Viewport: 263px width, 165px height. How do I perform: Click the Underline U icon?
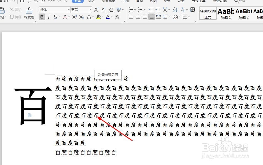(x=56, y=17)
